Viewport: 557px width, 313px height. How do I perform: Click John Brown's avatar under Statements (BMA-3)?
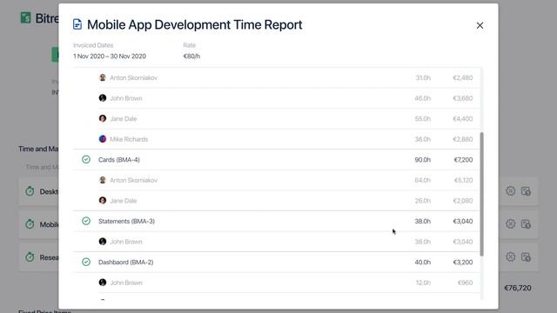tap(103, 242)
